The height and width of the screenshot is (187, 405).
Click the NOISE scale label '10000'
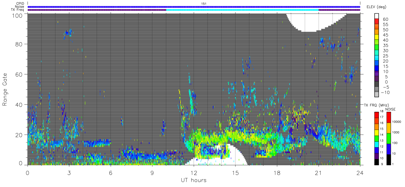pyautogui.click(x=396, y=122)
